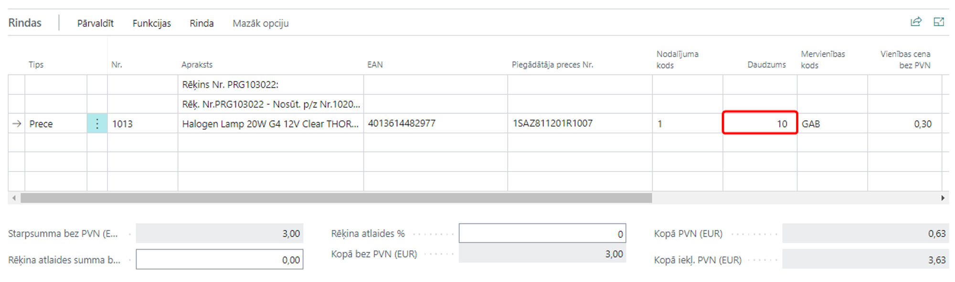Click the expand-to-full-view icon
This screenshot has width=955, height=282.
tap(939, 22)
